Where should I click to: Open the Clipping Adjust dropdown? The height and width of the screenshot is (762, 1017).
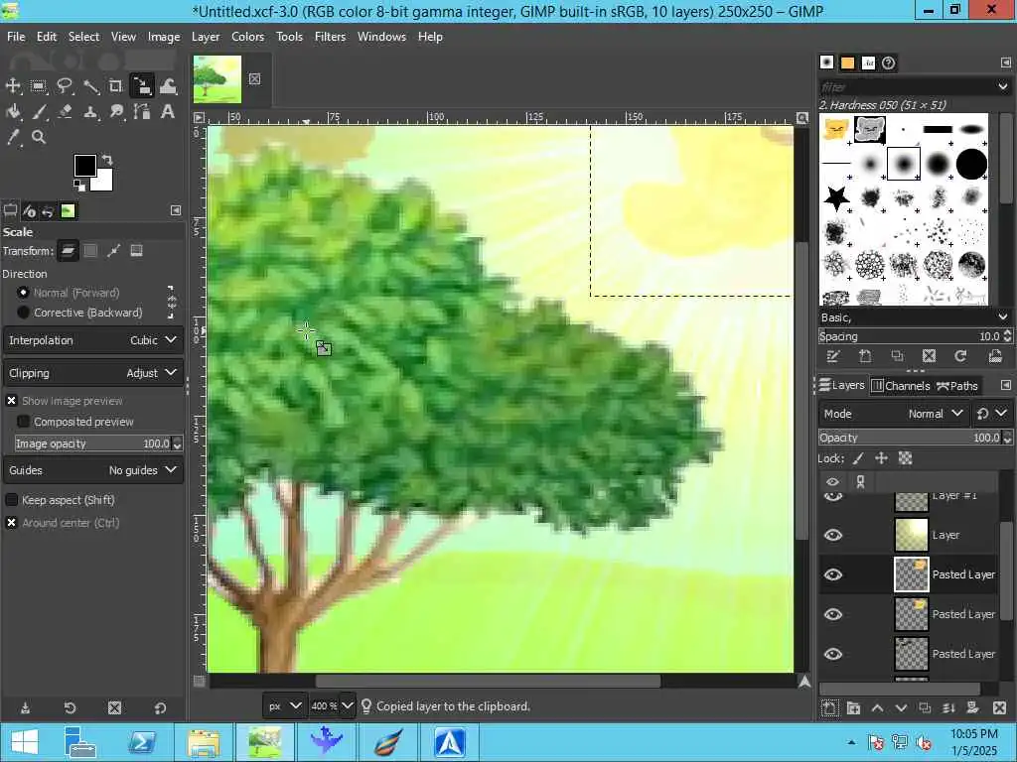coord(92,373)
